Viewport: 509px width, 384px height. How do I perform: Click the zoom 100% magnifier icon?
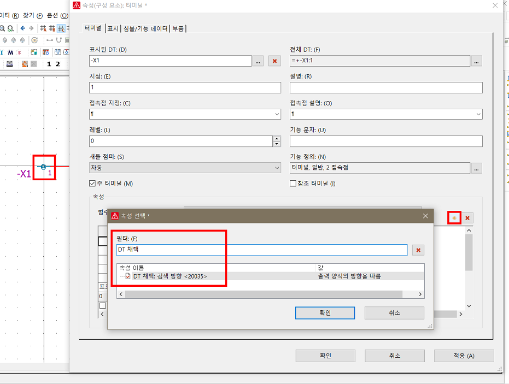pos(10,28)
